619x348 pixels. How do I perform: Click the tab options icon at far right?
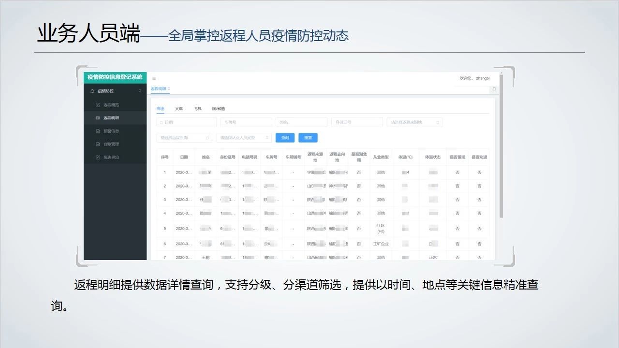click(x=494, y=89)
